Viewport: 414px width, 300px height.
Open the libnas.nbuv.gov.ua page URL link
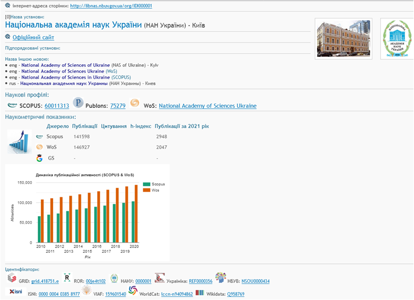point(111,6)
